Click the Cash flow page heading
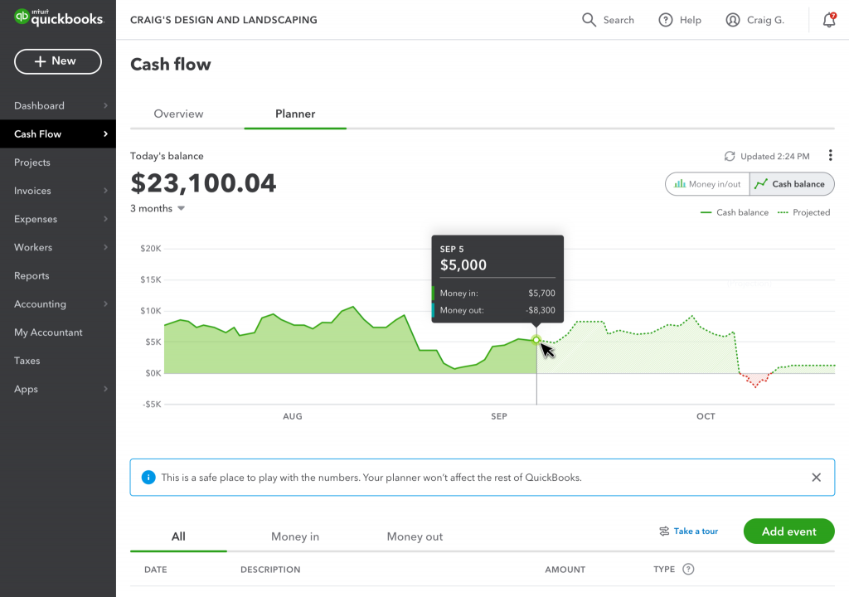Screen dimensions: 849x597 point(171,65)
